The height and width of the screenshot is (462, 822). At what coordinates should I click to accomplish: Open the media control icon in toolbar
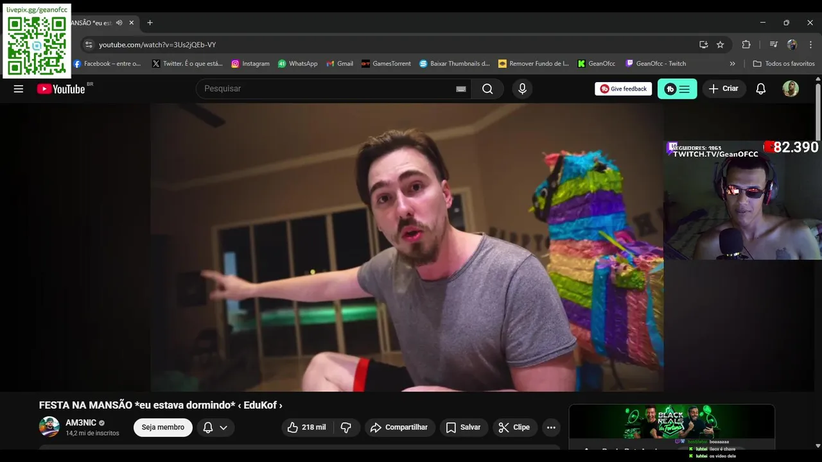[x=773, y=45]
